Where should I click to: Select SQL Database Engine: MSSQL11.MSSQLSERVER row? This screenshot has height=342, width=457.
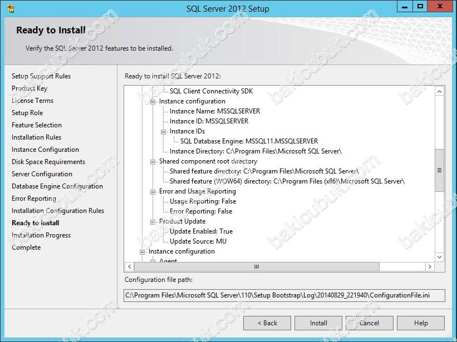249,141
